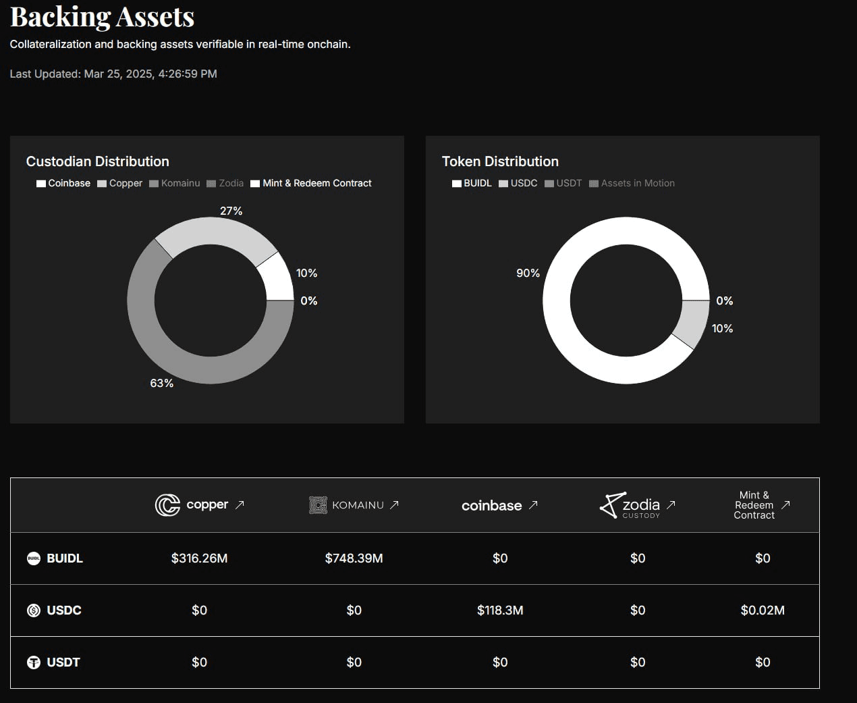Click the USDT row label text
Viewport: 857px width, 703px height.
(x=63, y=662)
